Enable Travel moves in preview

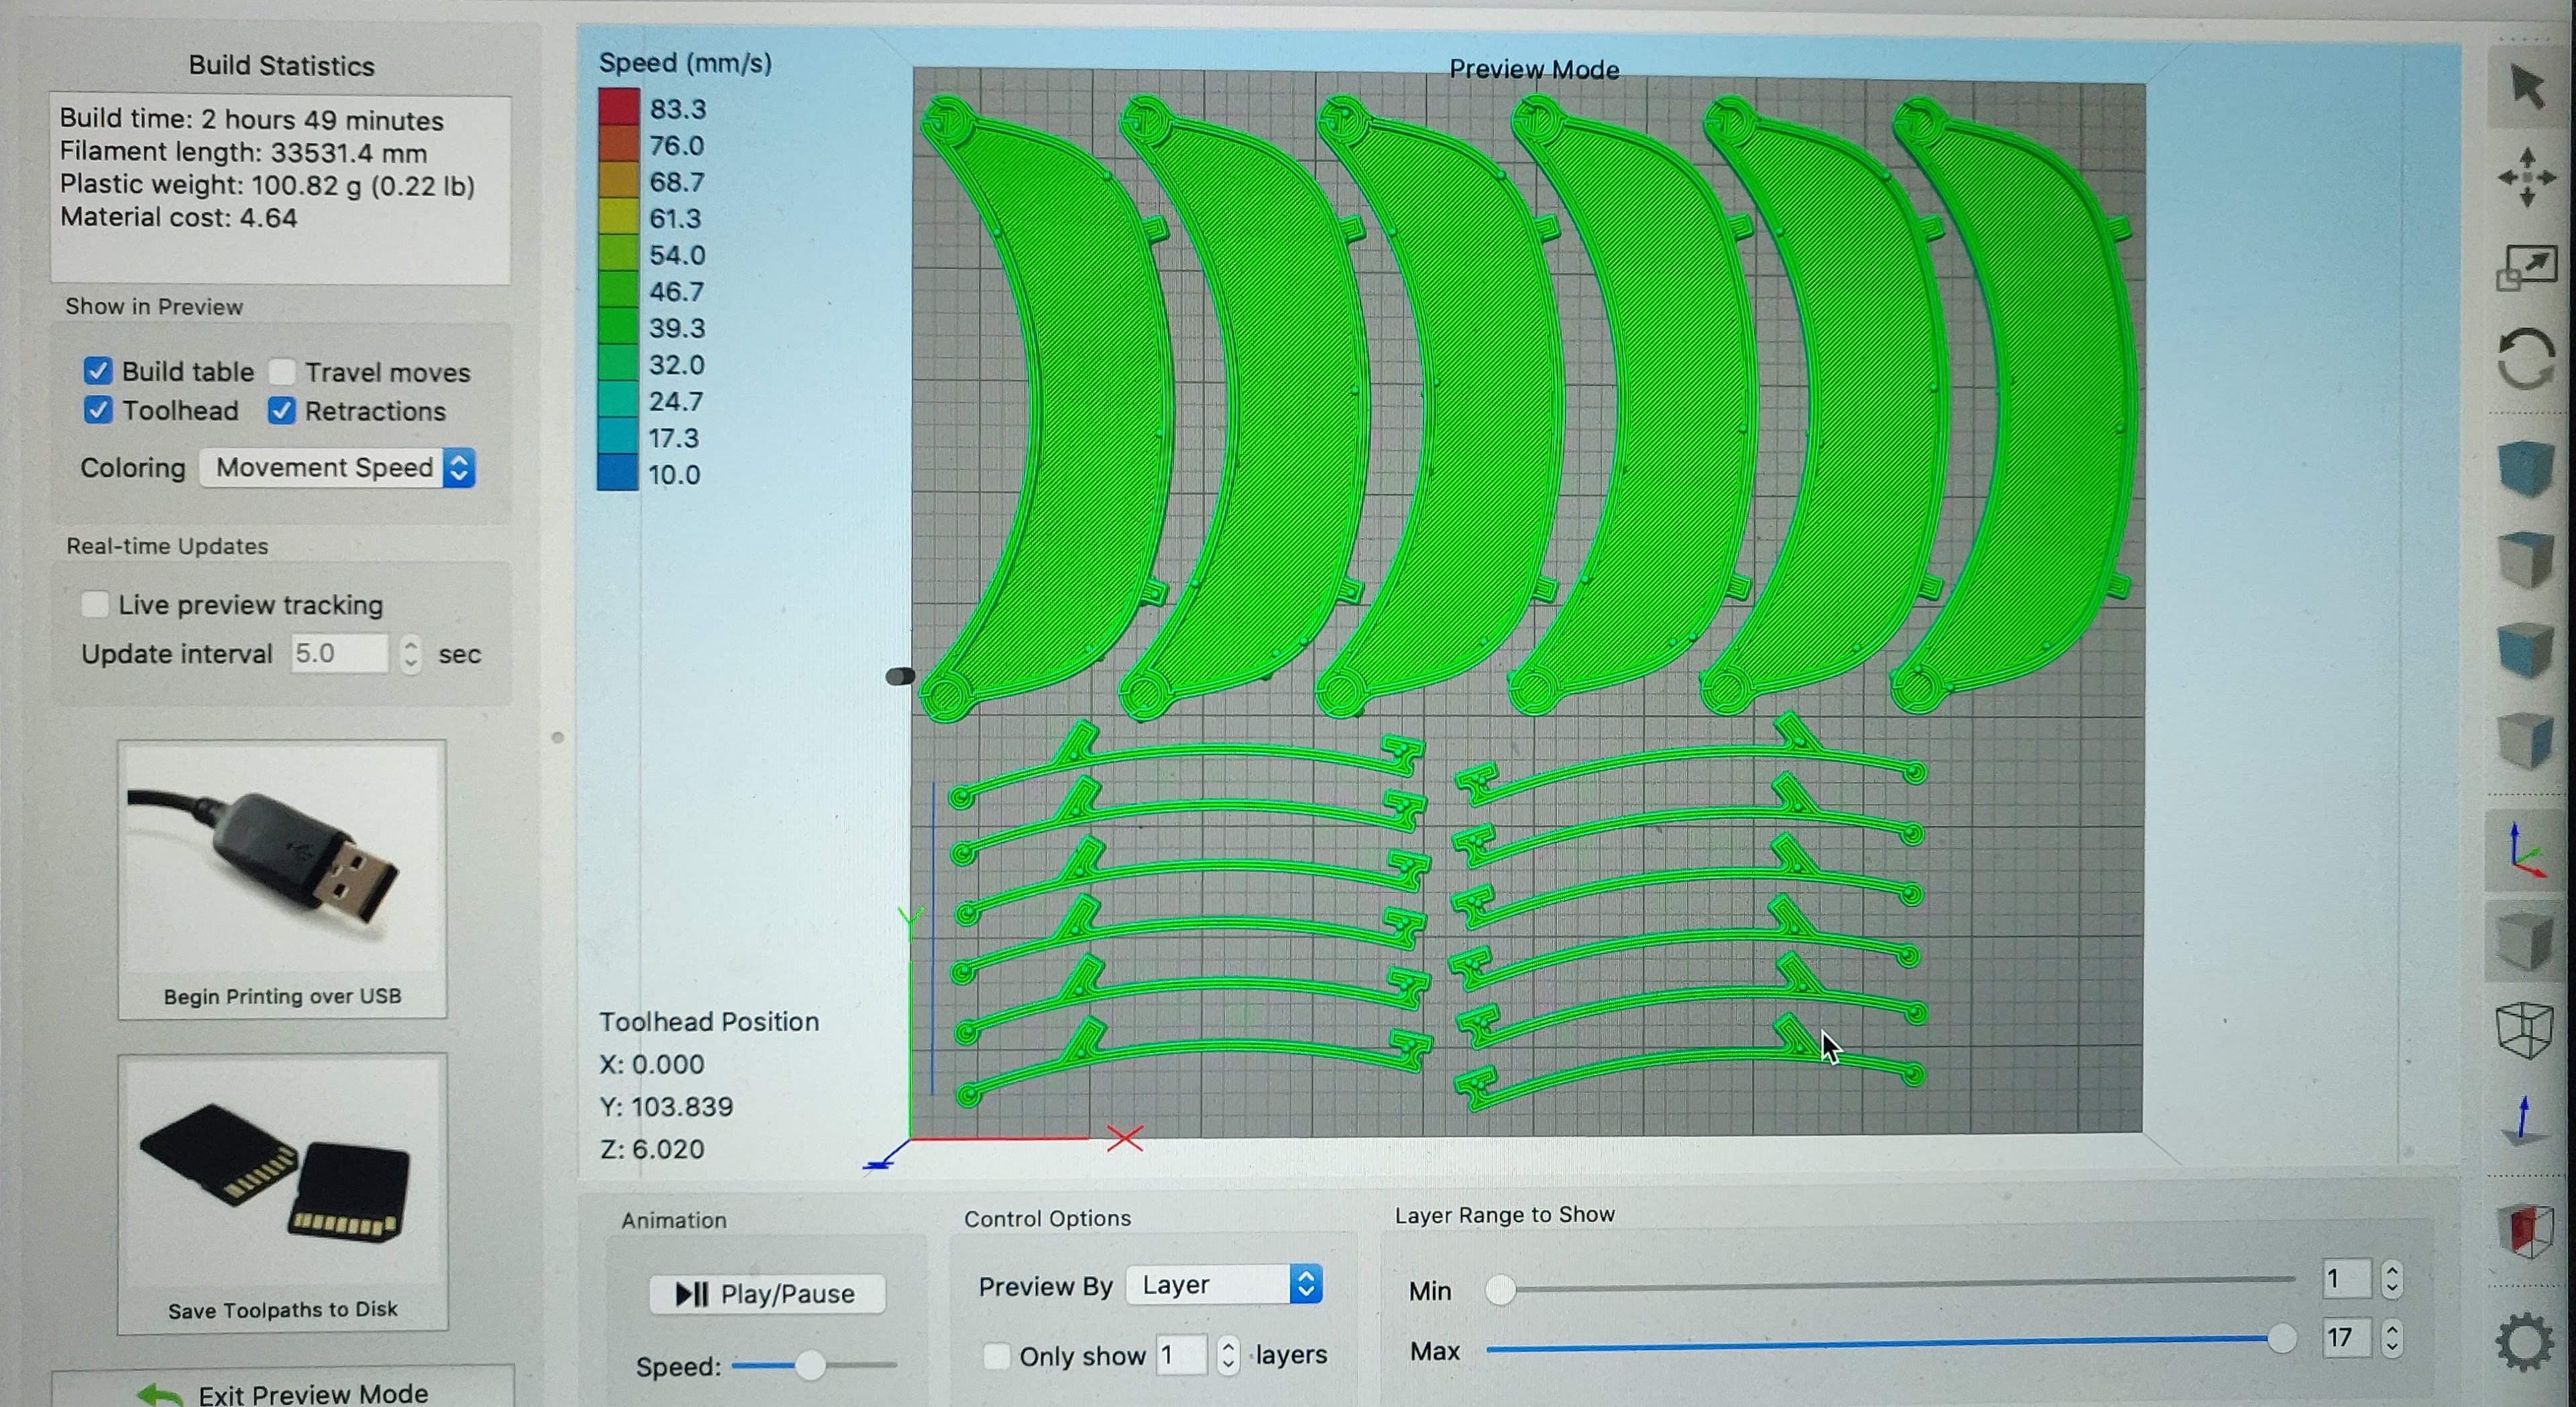282,372
